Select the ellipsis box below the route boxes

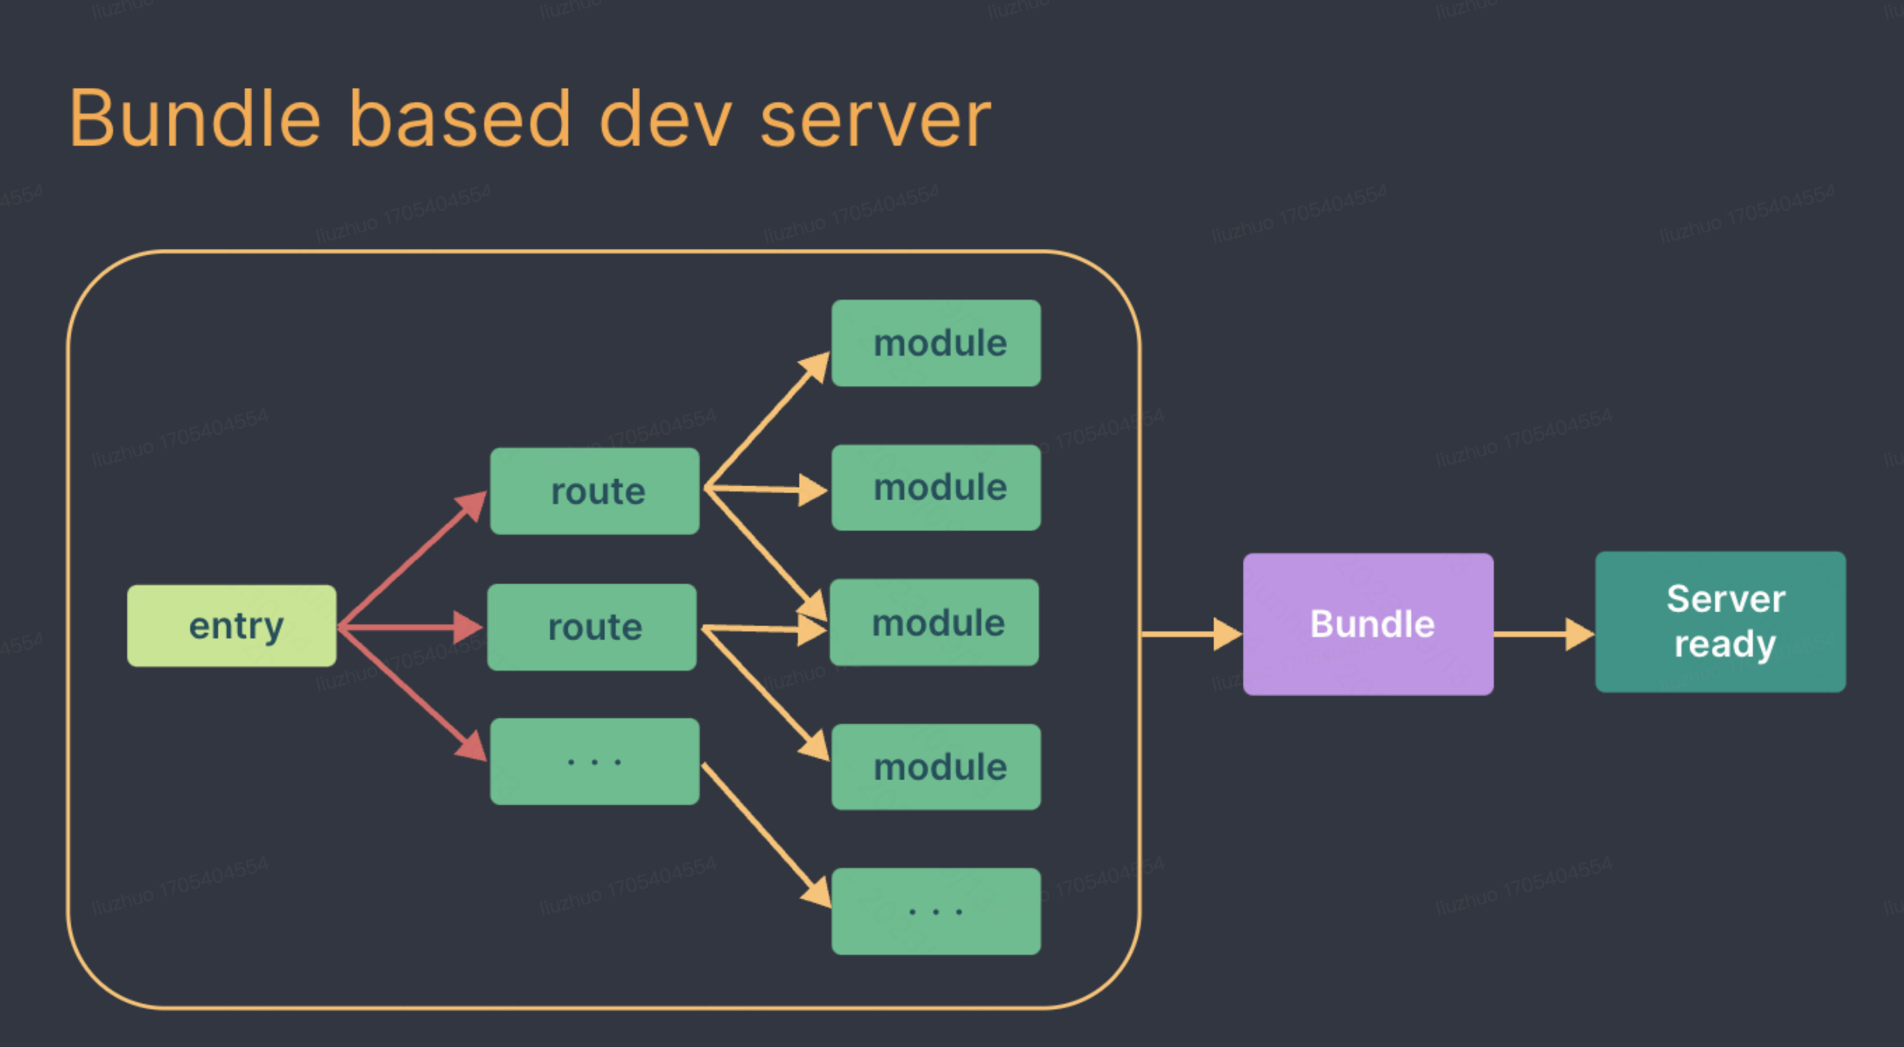point(594,761)
